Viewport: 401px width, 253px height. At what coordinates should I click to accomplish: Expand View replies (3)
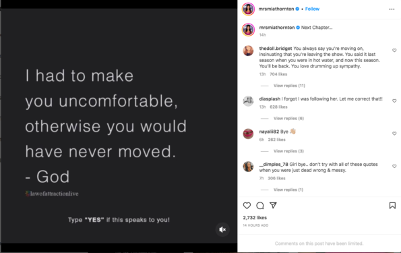click(x=288, y=151)
